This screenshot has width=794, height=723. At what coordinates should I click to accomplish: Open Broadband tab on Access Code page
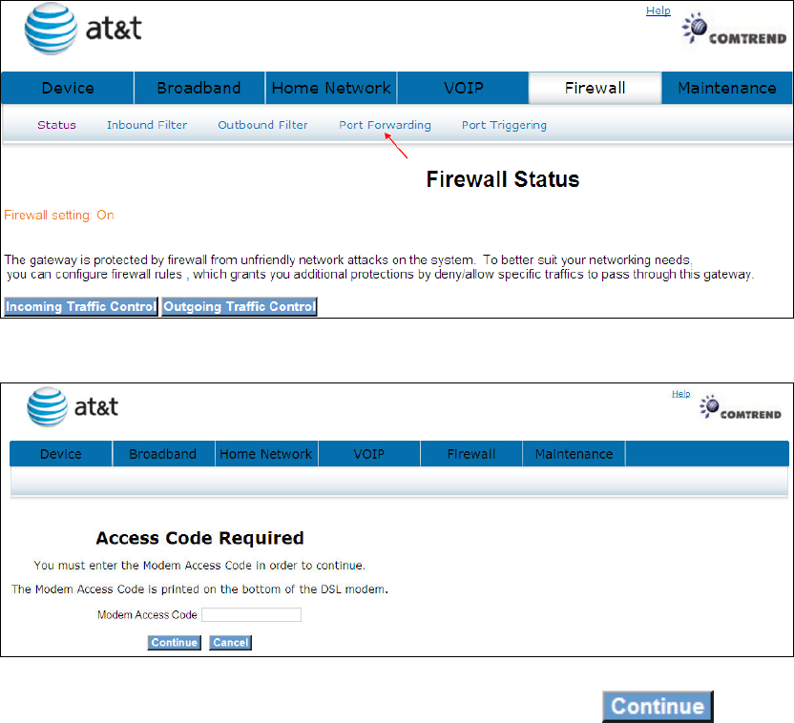tap(163, 454)
